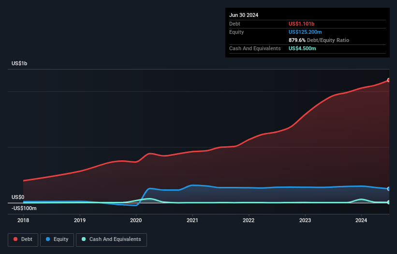Viewport: 397px width, 254px height.
Task: Click the teal Cash endpoint marker
Action: (389, 202)
